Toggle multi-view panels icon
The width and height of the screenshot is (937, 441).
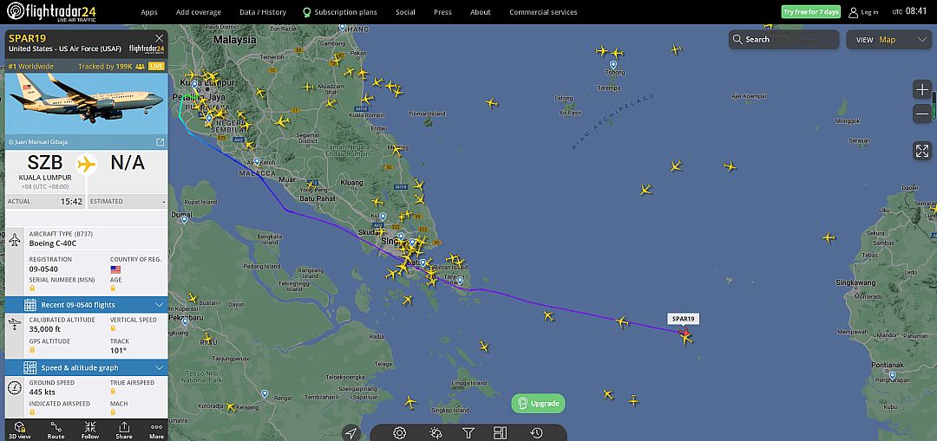tap(501, 433)
